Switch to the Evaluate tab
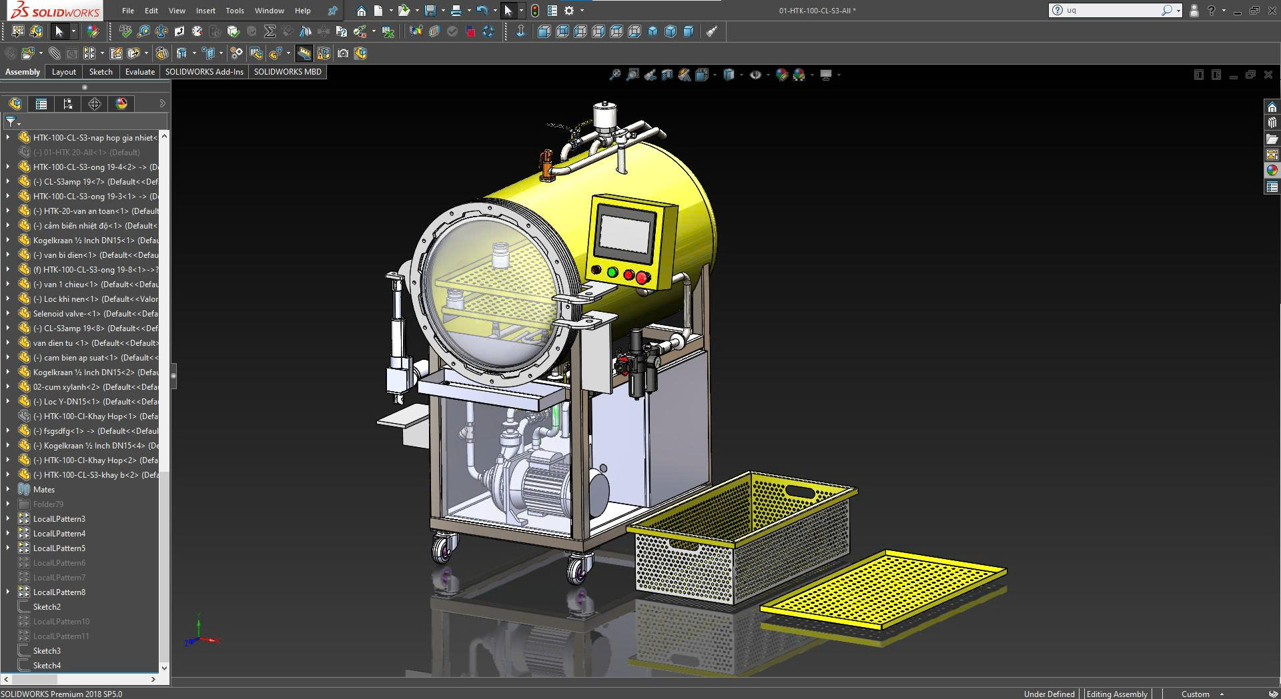The height and width of the screenshot is (699, 1281). (x=139, y=72)
